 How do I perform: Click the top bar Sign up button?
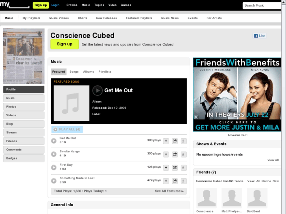(x=41, y=5)
